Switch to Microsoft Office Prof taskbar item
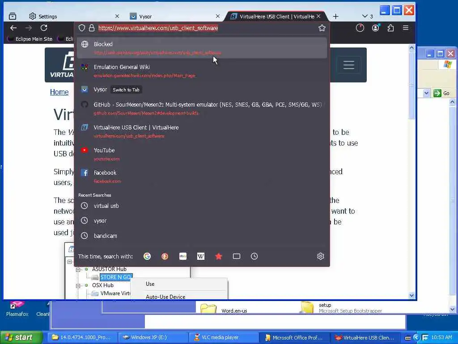This screenshot has width=458, height=344. click(x=294, y=338)
